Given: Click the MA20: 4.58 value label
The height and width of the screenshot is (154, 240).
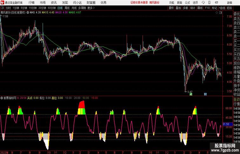Looking at the screenshot, I should 61,13.
